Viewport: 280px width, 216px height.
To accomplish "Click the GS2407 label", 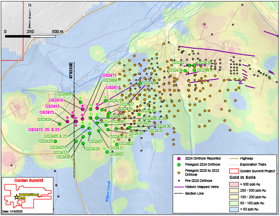I will [57, 147].
